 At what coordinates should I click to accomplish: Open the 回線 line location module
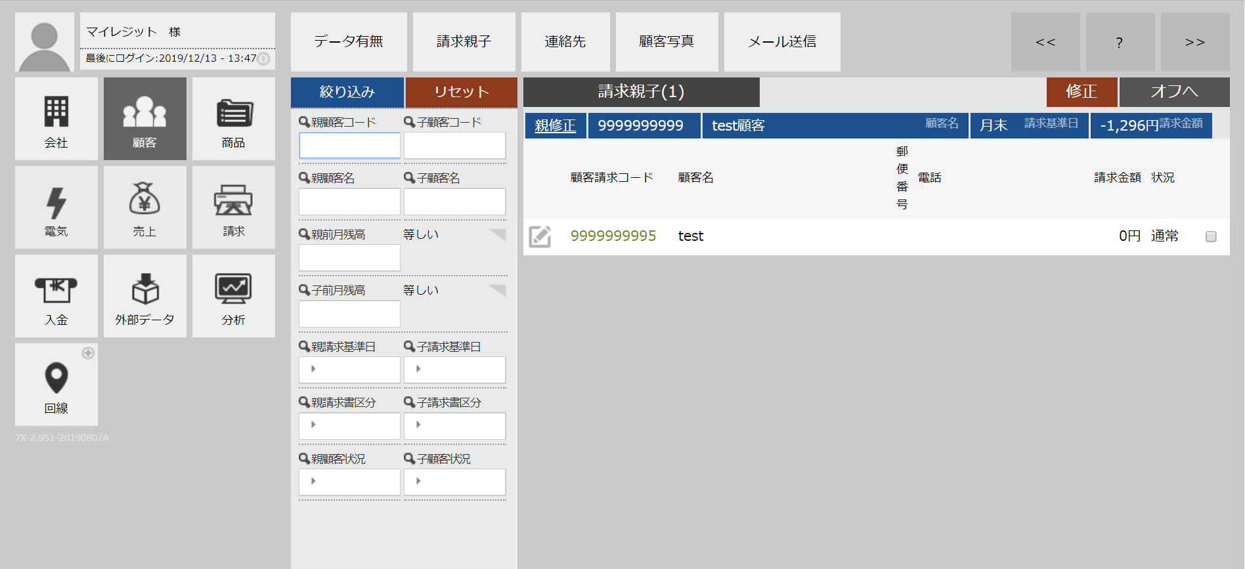click(x=56, y=385)
